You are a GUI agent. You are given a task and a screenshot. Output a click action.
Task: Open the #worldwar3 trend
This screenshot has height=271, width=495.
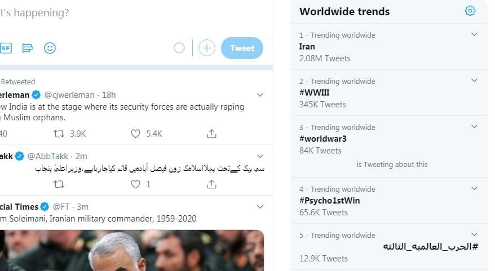322,139
